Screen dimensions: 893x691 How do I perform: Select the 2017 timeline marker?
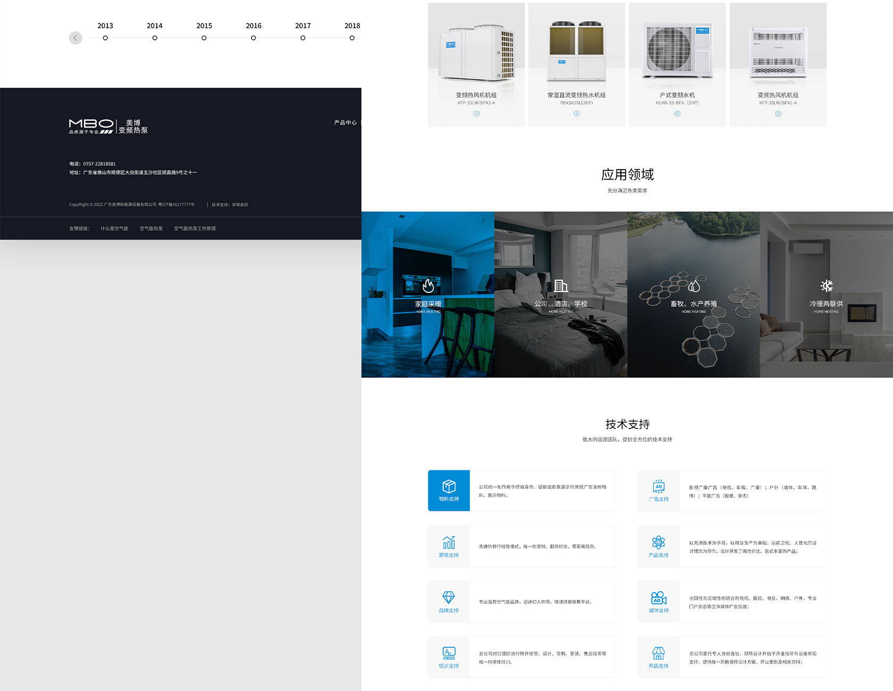pos(303,38)
